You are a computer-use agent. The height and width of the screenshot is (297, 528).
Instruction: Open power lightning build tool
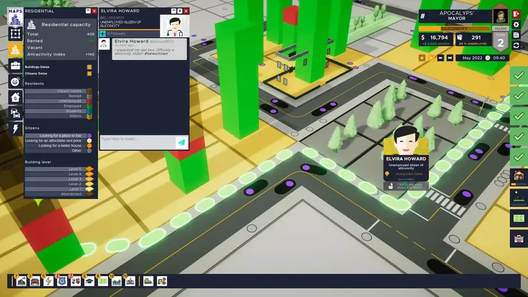(48, 281)
